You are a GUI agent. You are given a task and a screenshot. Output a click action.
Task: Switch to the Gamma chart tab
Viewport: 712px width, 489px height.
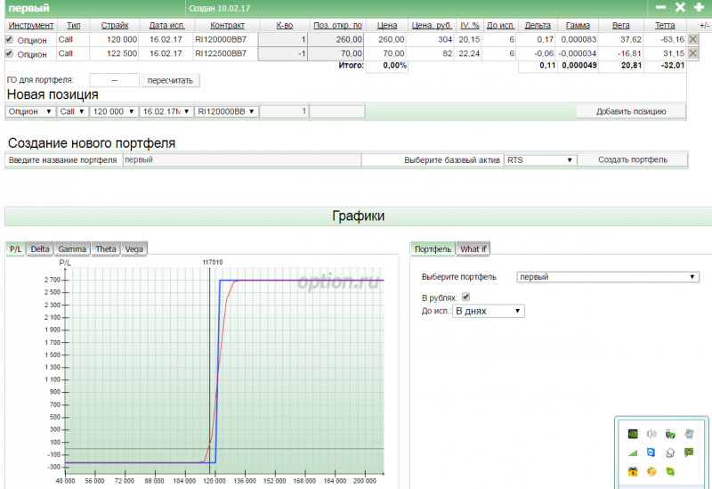pyautogui.click(x=72, y=249)
